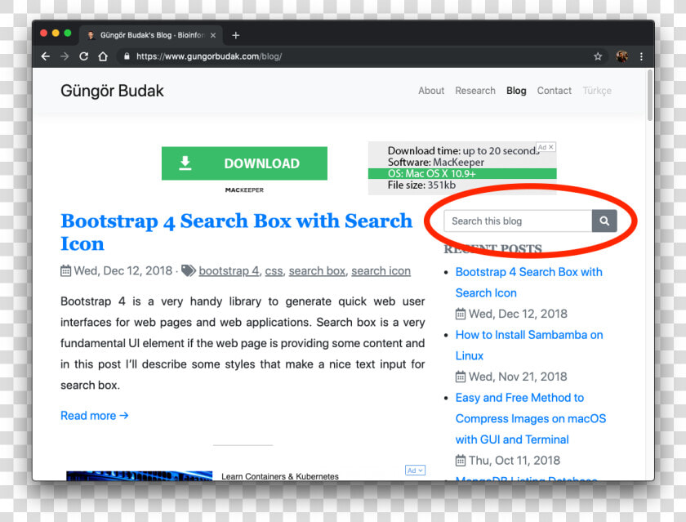The image size is (686, 522).
Task: Go back with the browser back arrow
Action: click(x=46, y=56)
